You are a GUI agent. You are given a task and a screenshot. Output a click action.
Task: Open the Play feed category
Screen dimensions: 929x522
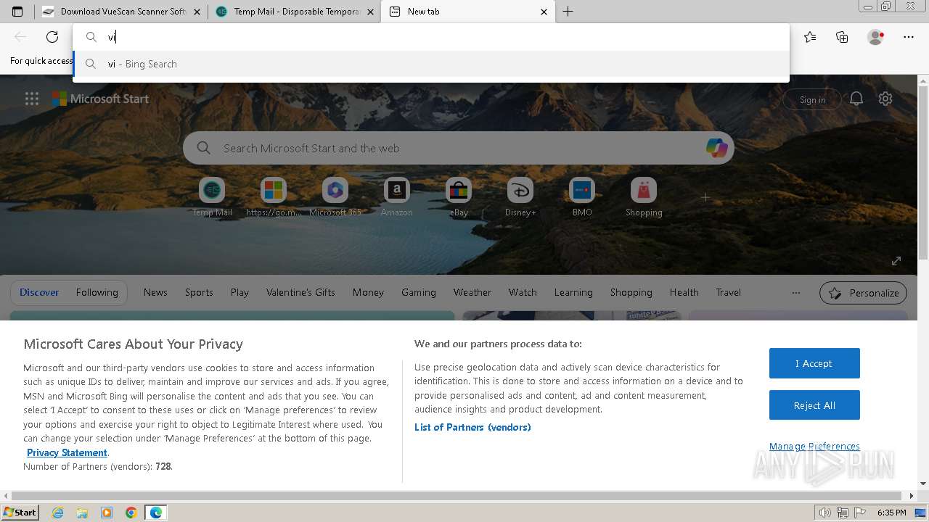240,293
